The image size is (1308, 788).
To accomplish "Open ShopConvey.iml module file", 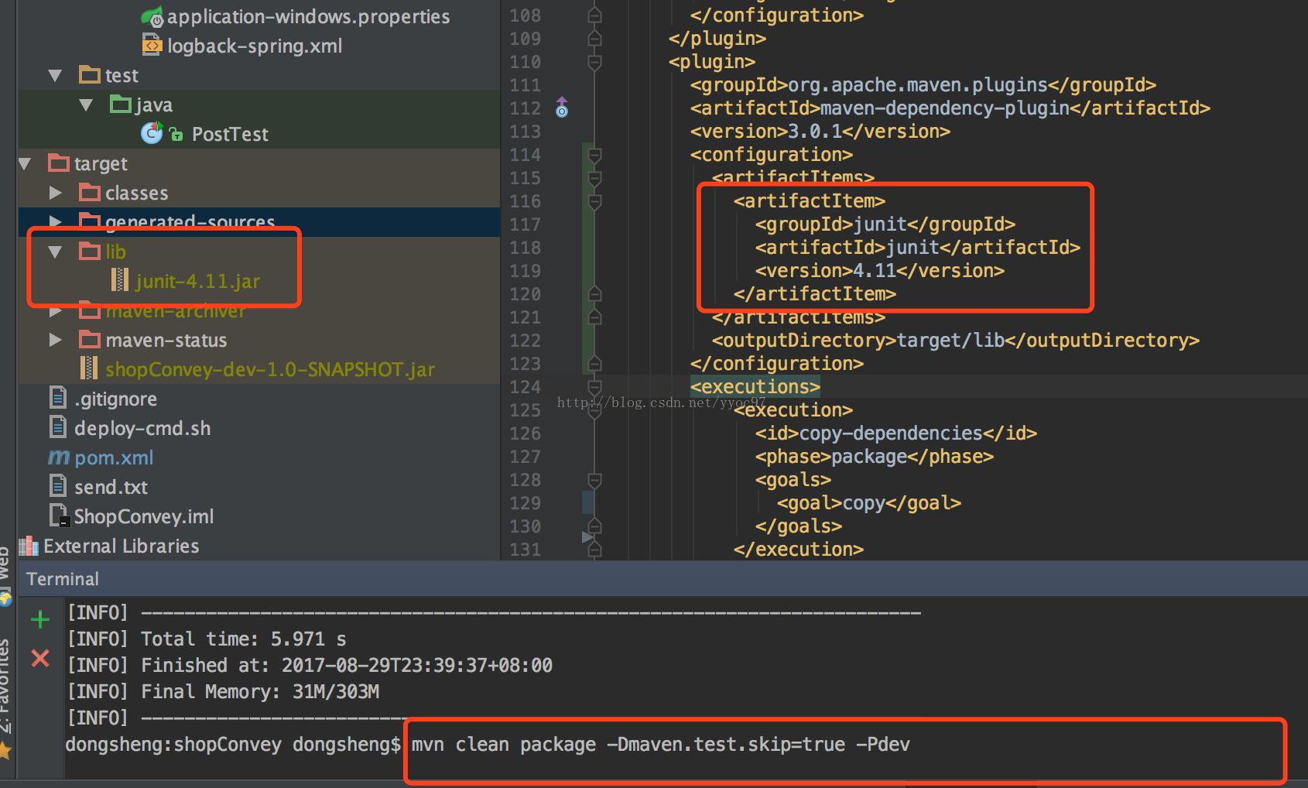I will coord(144,517).
